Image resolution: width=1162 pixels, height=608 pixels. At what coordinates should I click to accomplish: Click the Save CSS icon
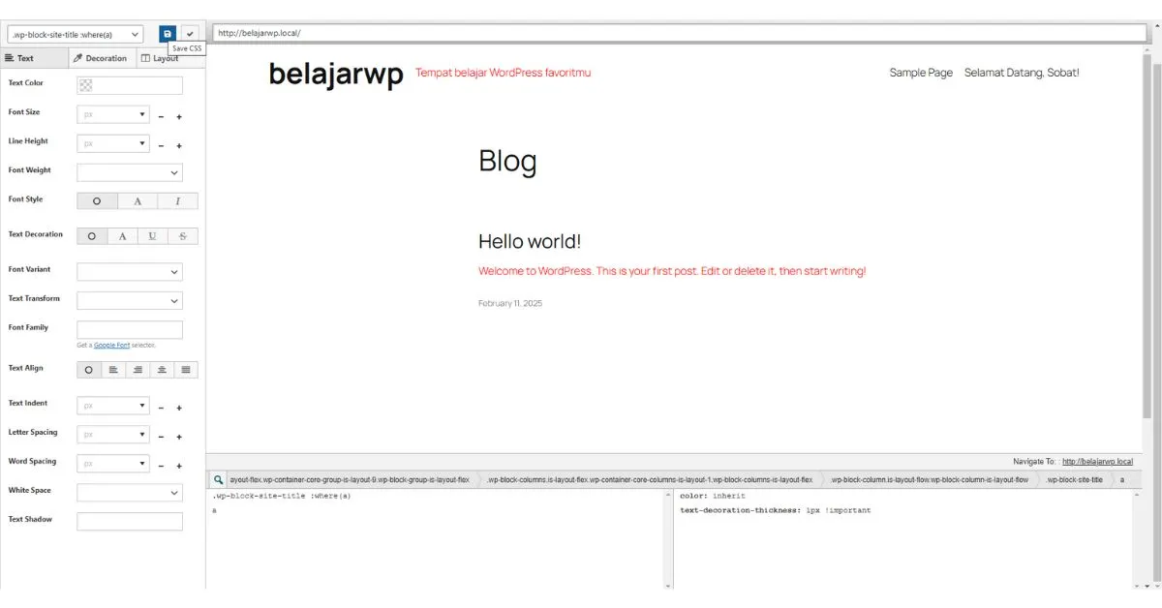pos(168,32)
